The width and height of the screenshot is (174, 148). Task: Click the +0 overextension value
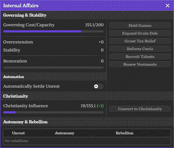tap(101, 42)
